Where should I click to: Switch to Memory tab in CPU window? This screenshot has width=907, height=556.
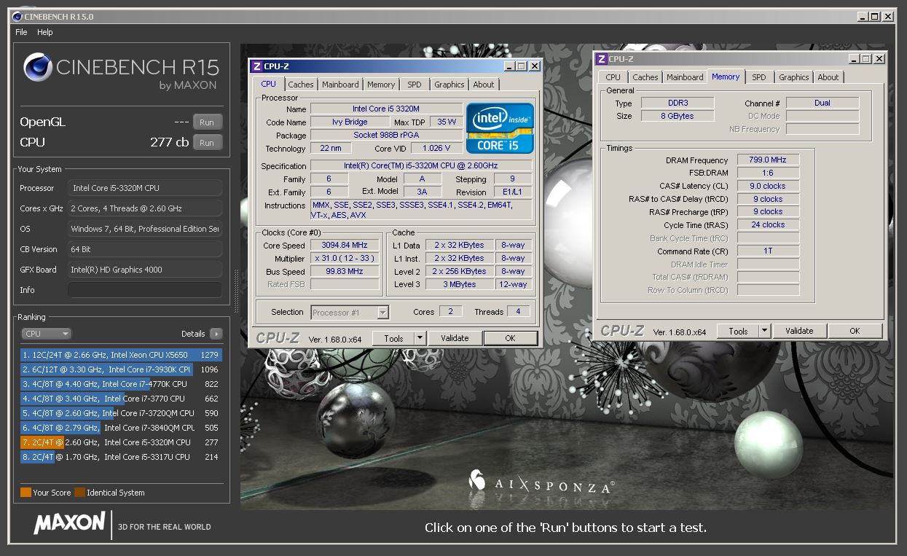click(x=381, y=85)
